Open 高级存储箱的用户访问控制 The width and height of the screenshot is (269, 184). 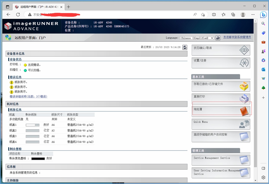tap(221, 136)
